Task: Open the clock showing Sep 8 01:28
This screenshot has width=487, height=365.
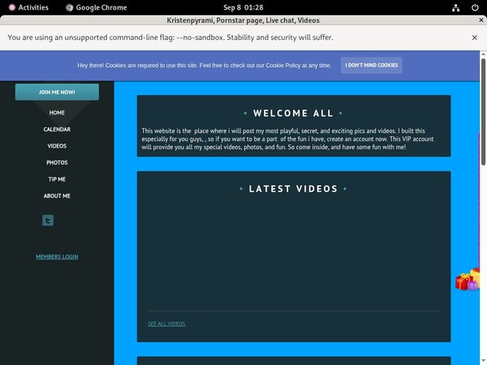Action: pos(243,7)
